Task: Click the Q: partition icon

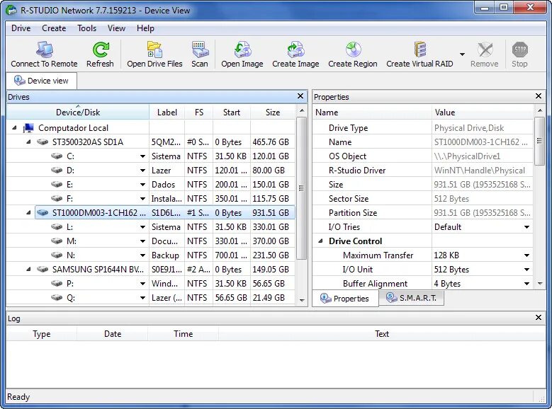Action: 57,297
